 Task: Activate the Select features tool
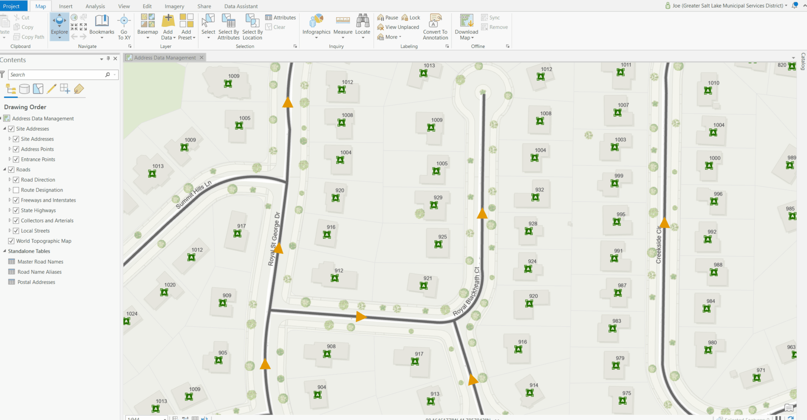click(x=208, y=26)
